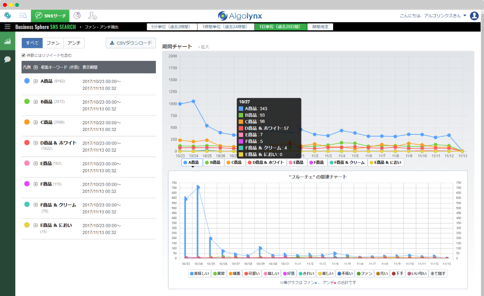
Task: Toggle B商品 series in period chart legend
Action: click(x=213, y=162)
